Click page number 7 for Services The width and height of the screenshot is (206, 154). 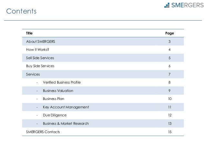(x=170, y=74)
